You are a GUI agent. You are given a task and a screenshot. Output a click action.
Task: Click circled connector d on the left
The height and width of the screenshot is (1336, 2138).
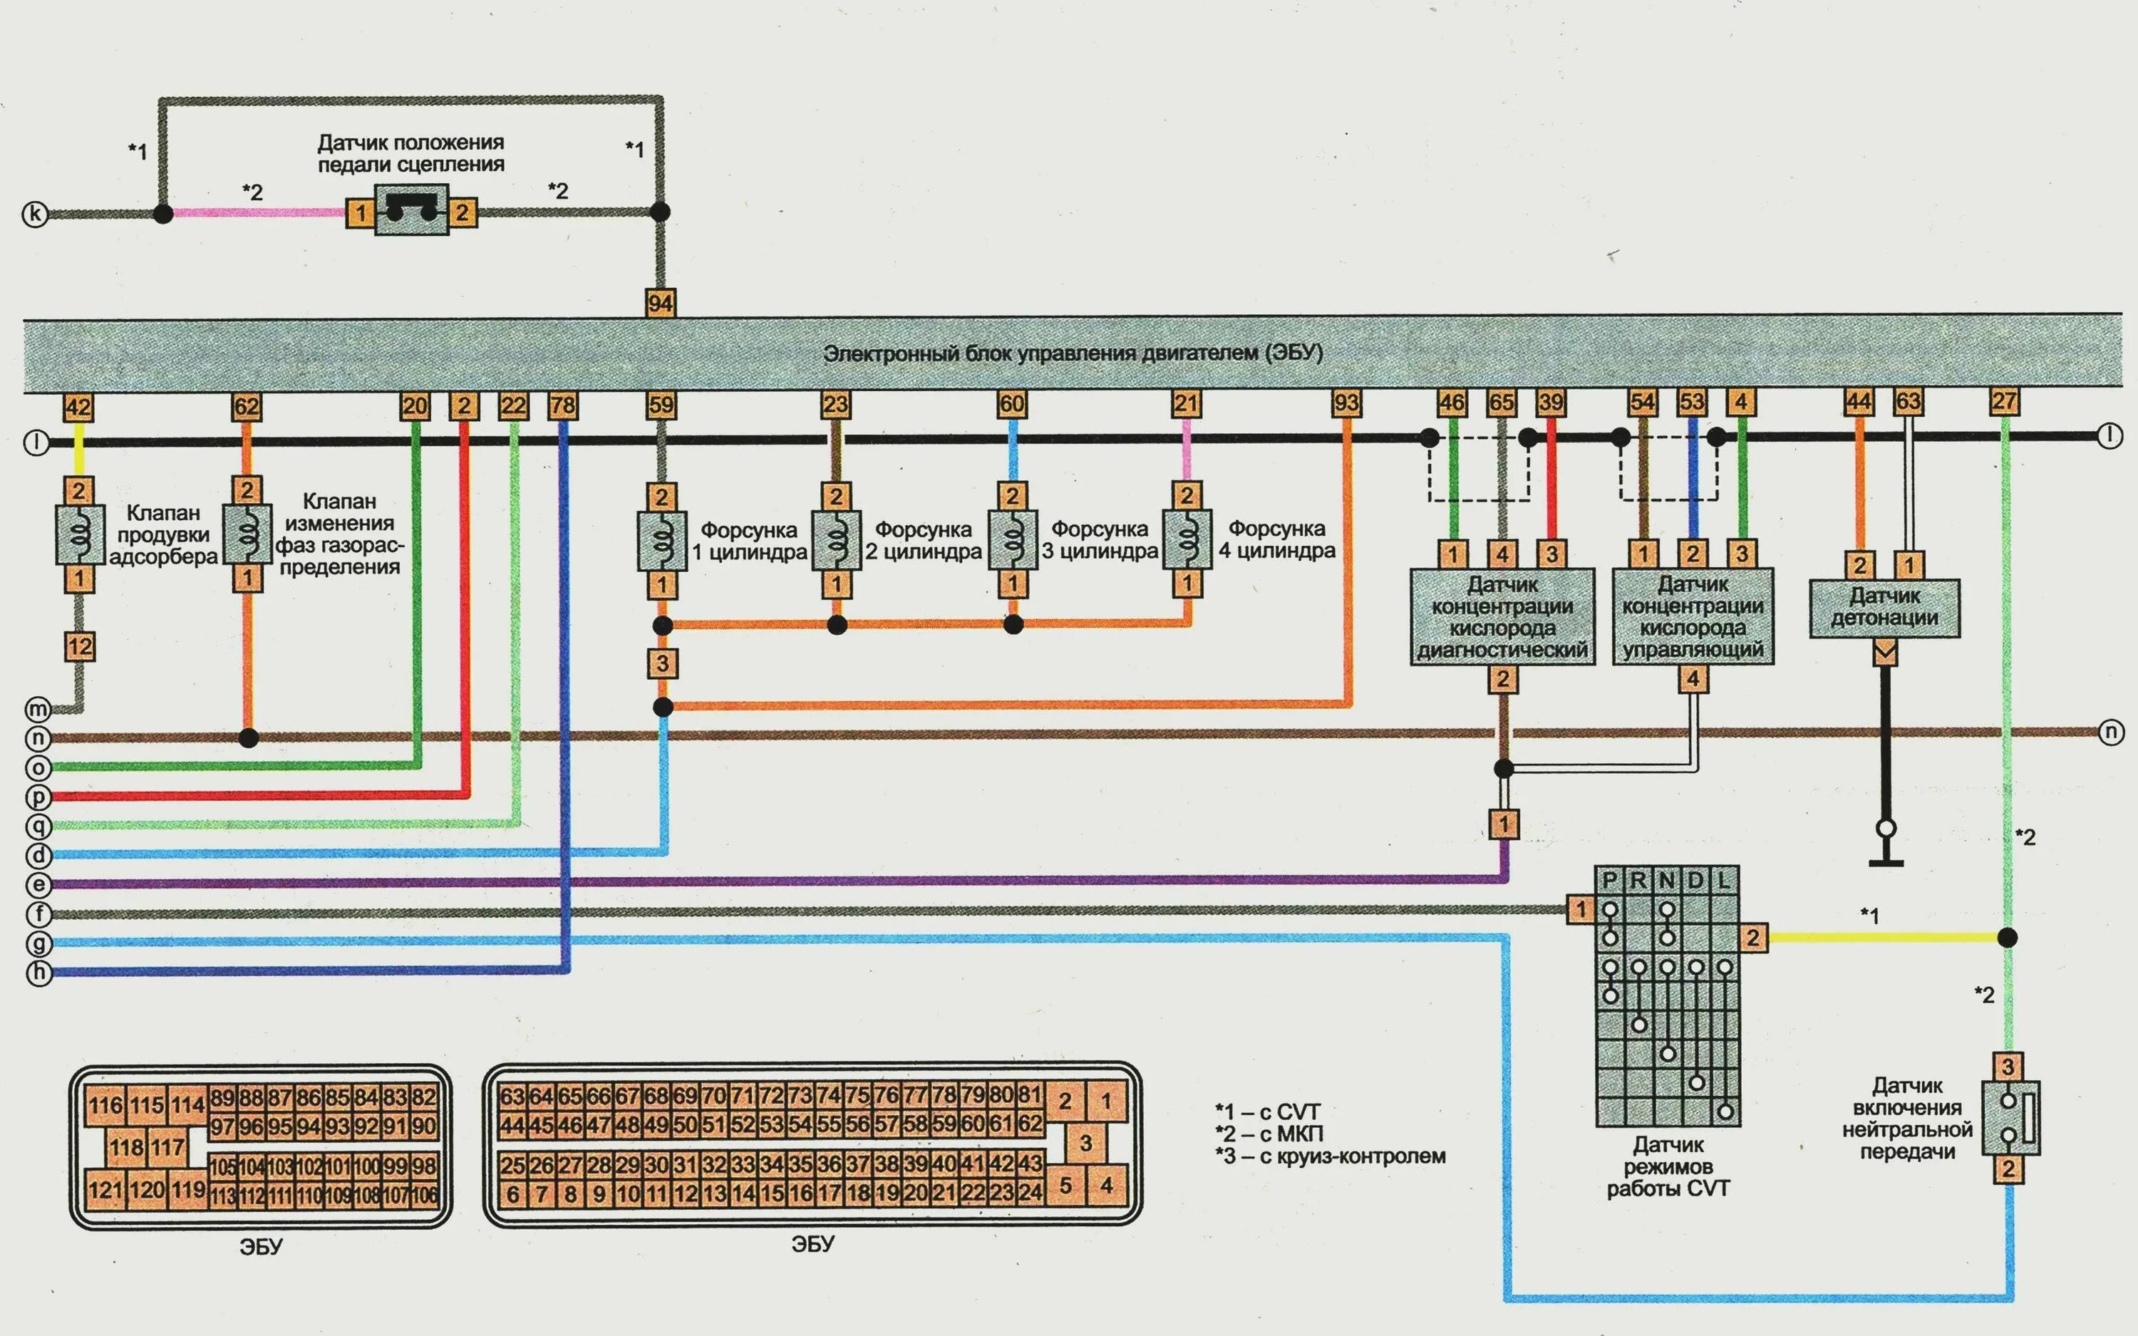coord(38,855)
